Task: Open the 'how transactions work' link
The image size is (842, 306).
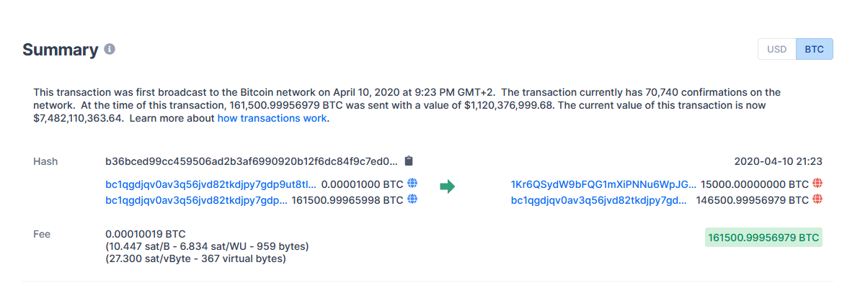Action: pyautogui.click(x=272, y=118)
